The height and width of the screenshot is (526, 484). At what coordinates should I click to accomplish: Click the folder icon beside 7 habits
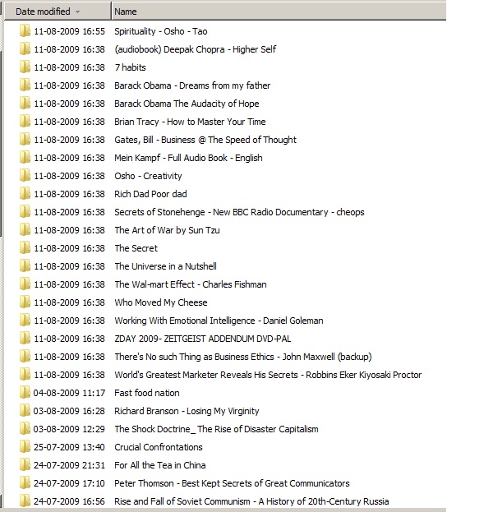pos(25,67)
